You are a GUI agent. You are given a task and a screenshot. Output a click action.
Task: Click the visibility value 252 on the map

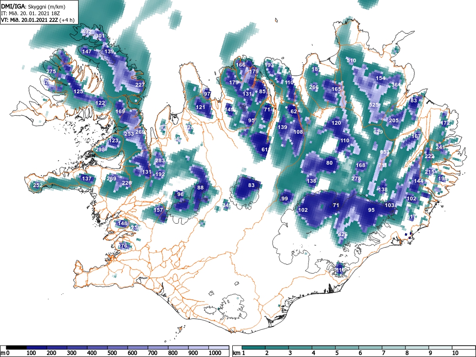point(38,185)
